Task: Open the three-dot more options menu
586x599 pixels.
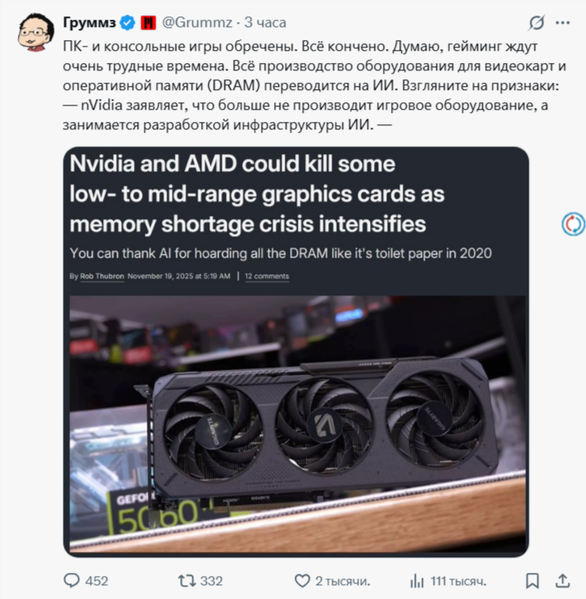Action: (563, 23)
